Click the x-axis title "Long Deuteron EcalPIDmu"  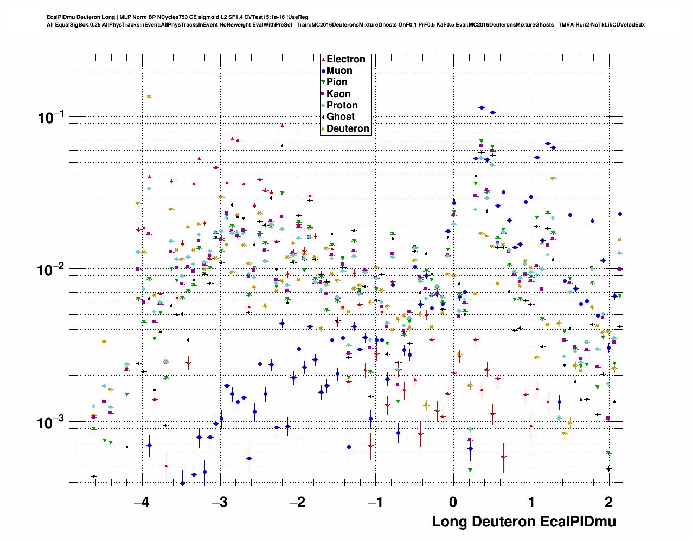pyautogui.click(x=523, y=522)
